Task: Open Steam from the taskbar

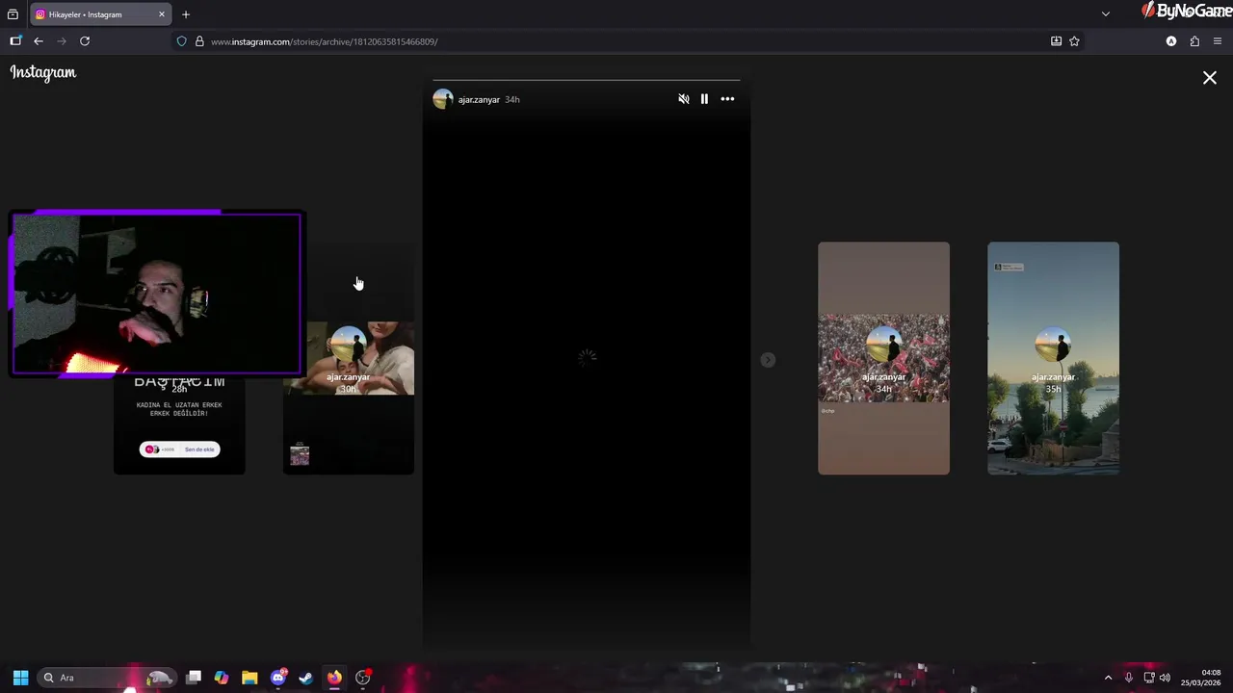Action: click(306, 678)
